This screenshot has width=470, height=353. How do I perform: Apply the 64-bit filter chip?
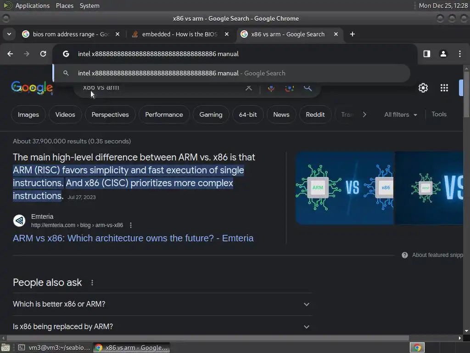coord(248,114)
